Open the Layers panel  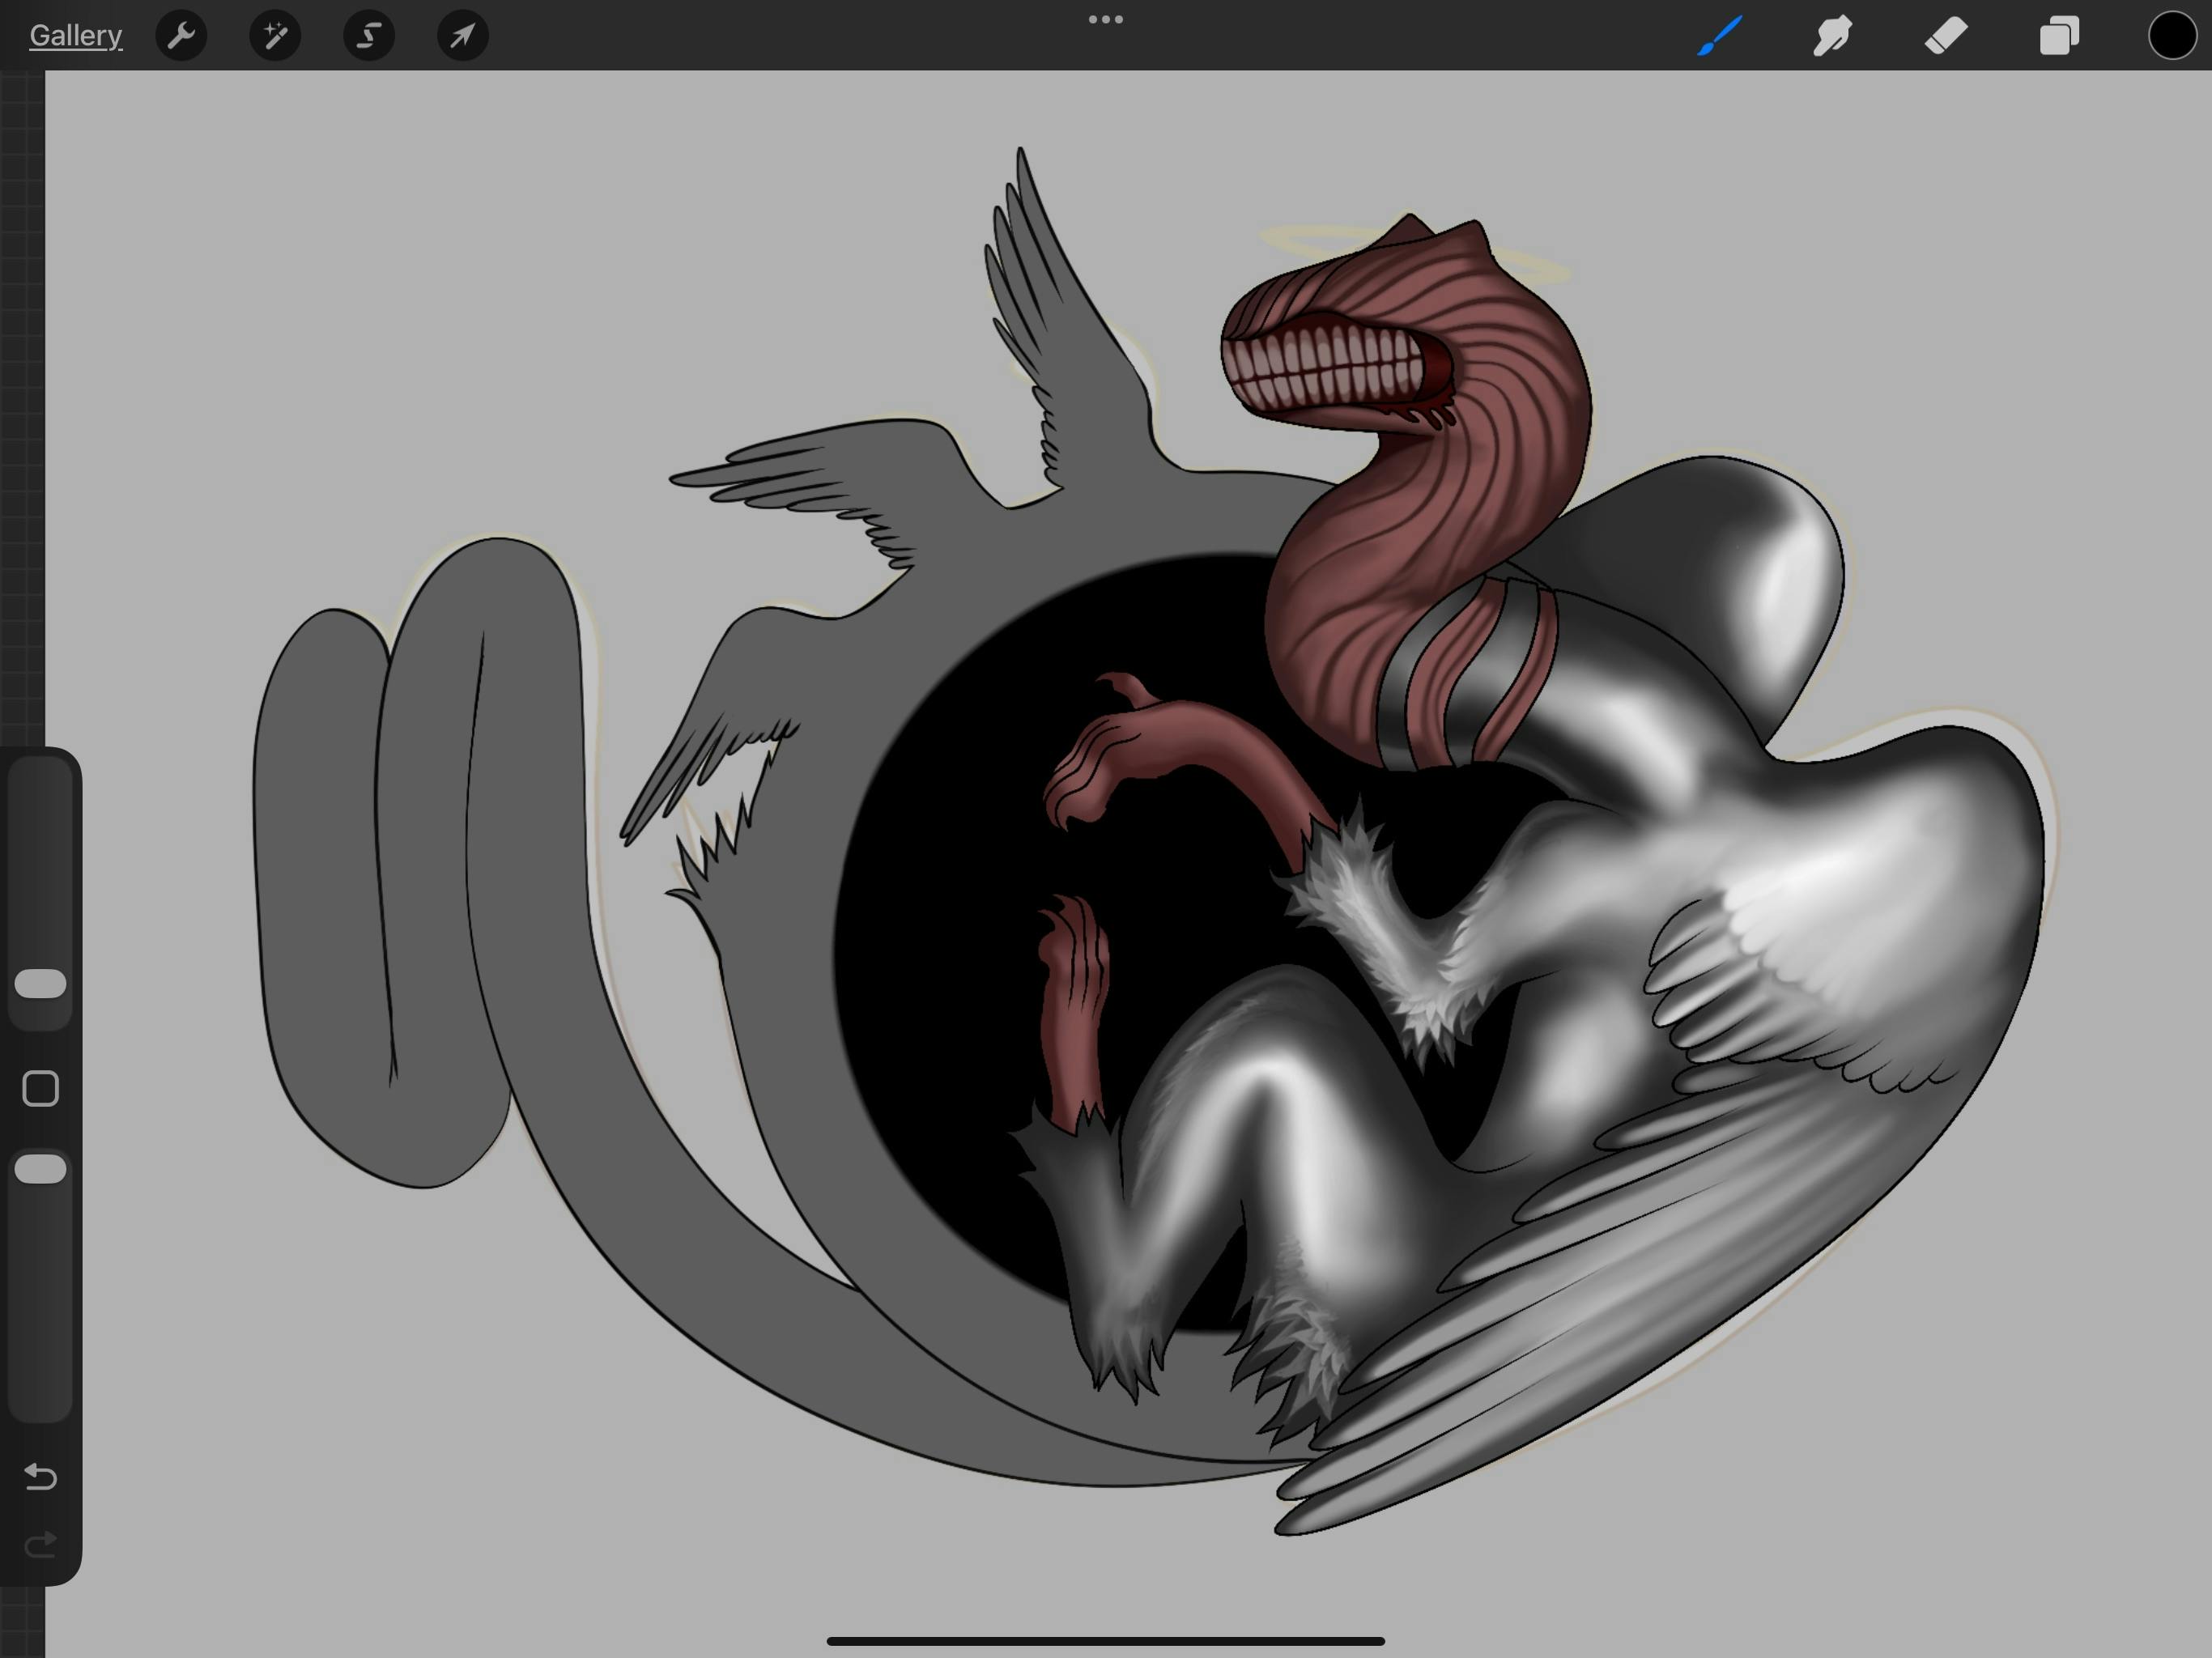[x=2059, y=36]
